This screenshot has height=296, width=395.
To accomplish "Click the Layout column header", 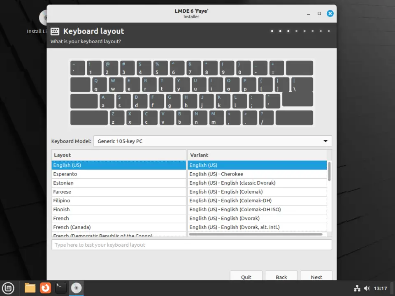I will click(x=119, y=155).
